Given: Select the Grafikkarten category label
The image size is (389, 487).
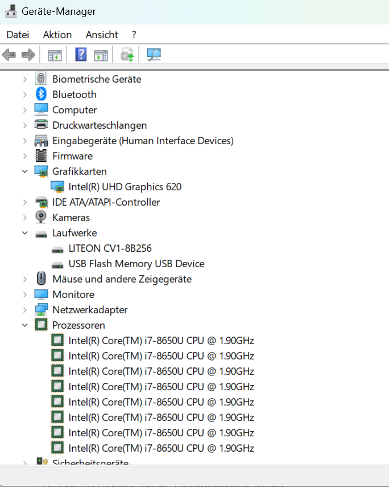Looking at the screenshot, I should click(x=80, y=171).
